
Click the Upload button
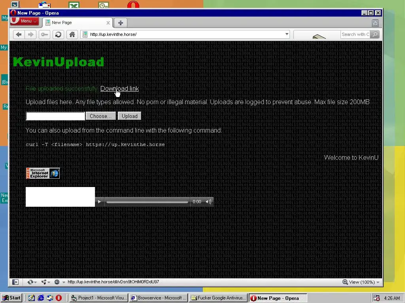pyautogui.click(x=129, y=116)
